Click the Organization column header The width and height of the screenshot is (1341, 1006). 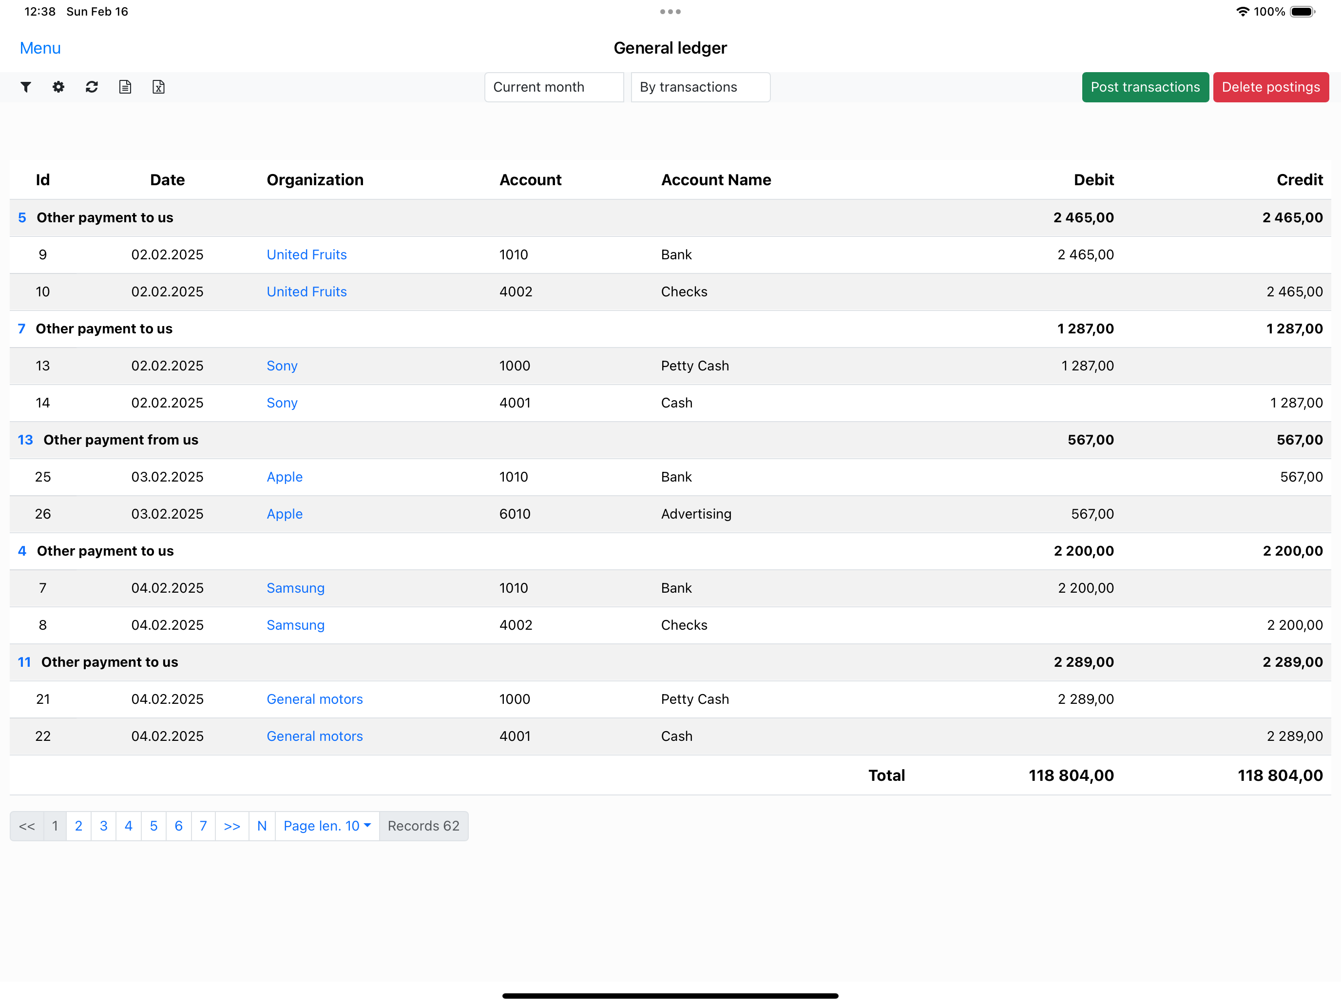(315, 180)
